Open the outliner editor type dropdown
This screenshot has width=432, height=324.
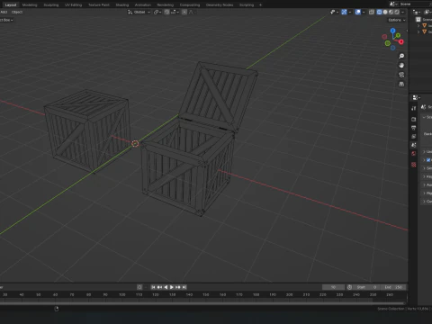417,12
